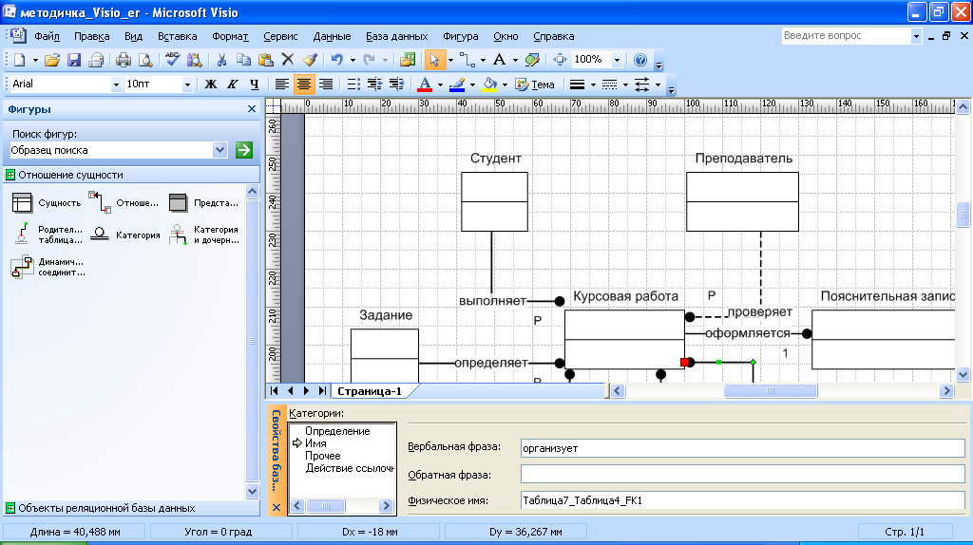Pick the Отношение shape in stencil
The height and width of the screenshot is (545, 973).
pyautogui.click(x=124, y=203)
